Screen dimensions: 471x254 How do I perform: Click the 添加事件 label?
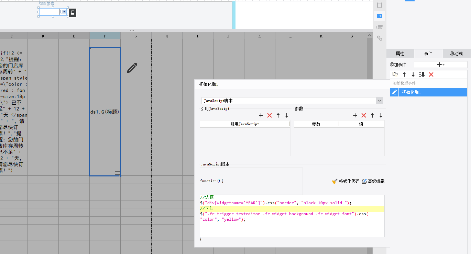point(398,65)
